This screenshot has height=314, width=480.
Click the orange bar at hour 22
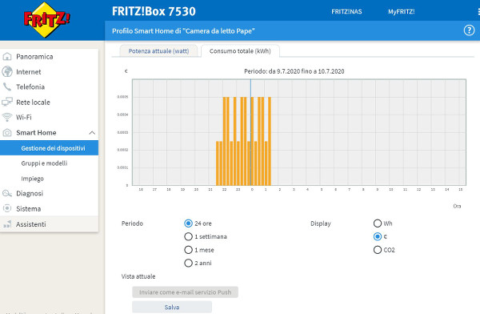tap(224, 141)
